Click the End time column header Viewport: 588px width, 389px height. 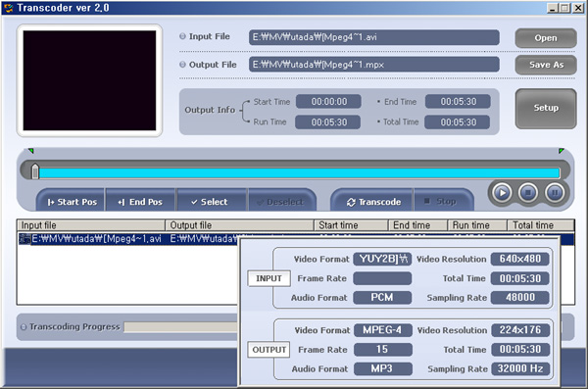point(417,225)
